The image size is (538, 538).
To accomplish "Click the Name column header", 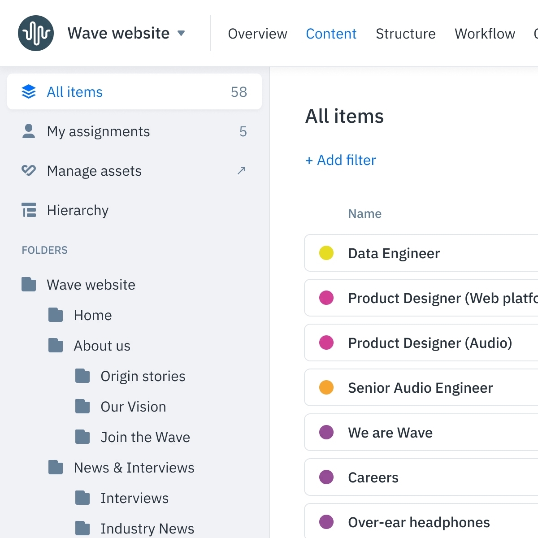I will (x=364, y=213).
